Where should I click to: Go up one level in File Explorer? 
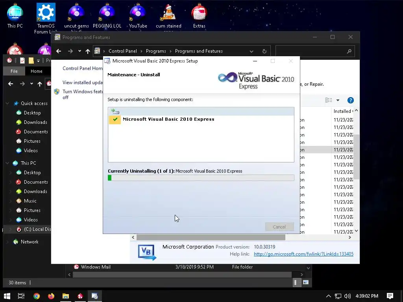pyautogui.click(x=40, y=84)
